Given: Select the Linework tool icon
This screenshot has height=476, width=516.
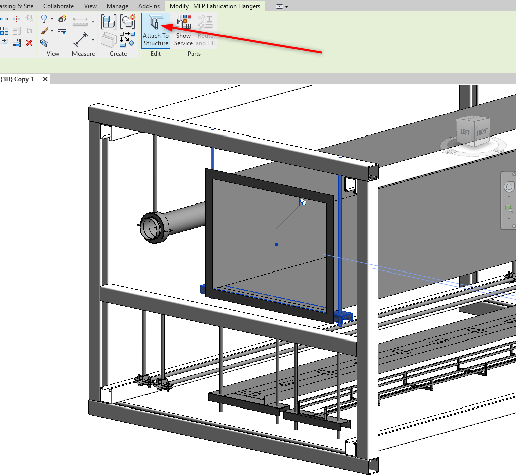Looking at the screenshot, I should click(62, 31).
